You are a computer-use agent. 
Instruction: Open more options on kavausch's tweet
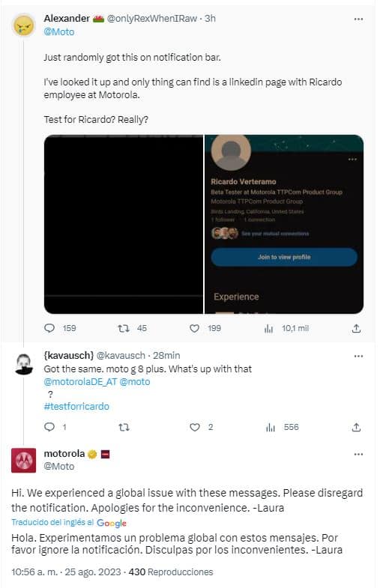358,357
